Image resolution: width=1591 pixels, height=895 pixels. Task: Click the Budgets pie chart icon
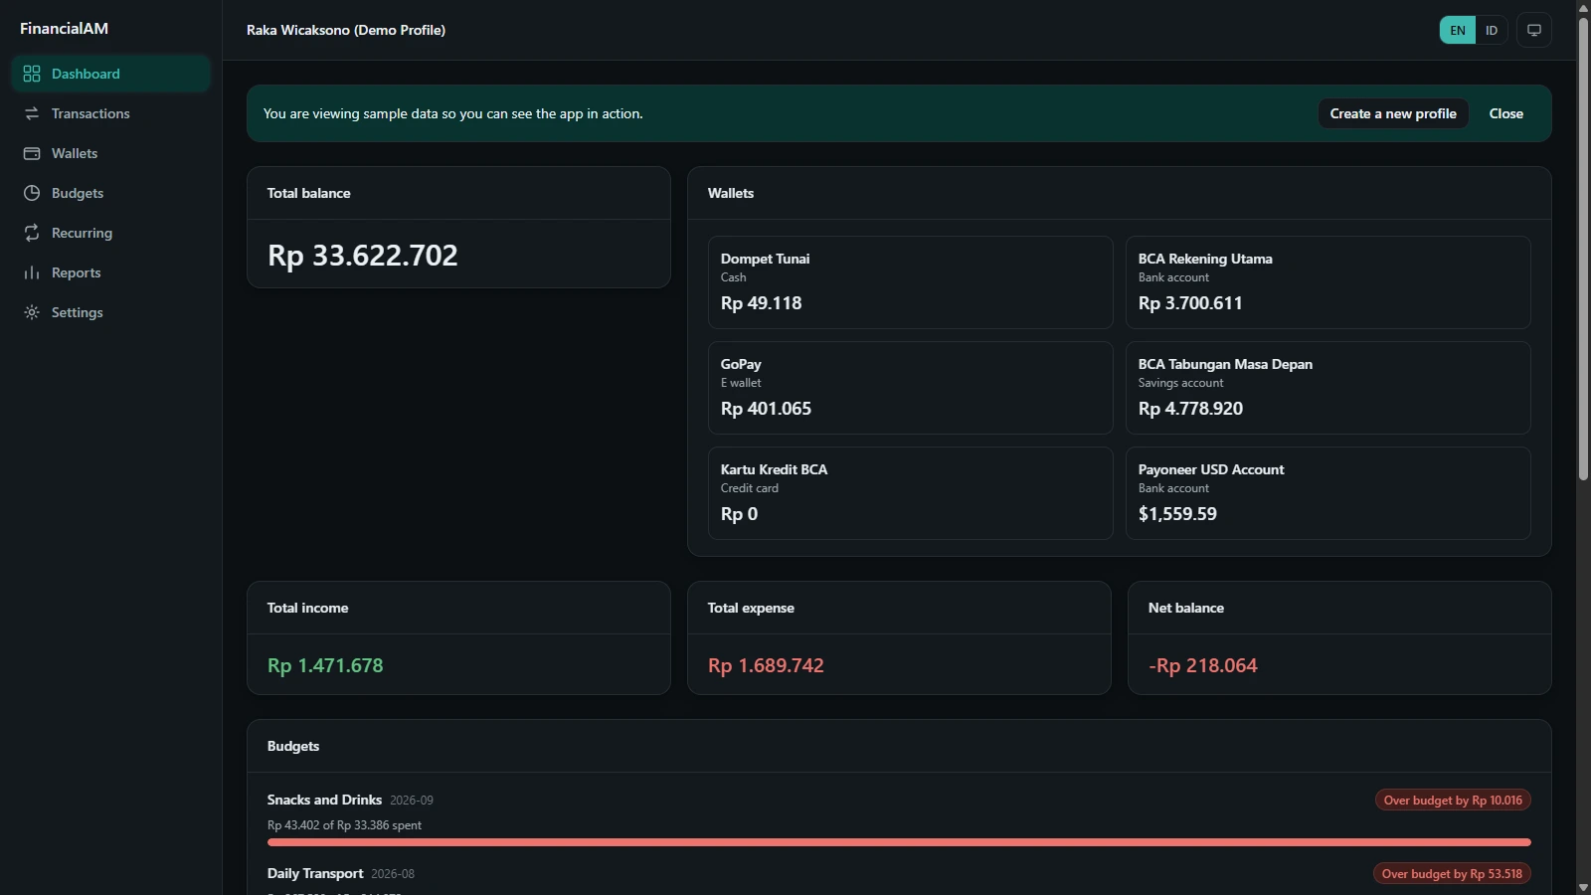point(32,193)
